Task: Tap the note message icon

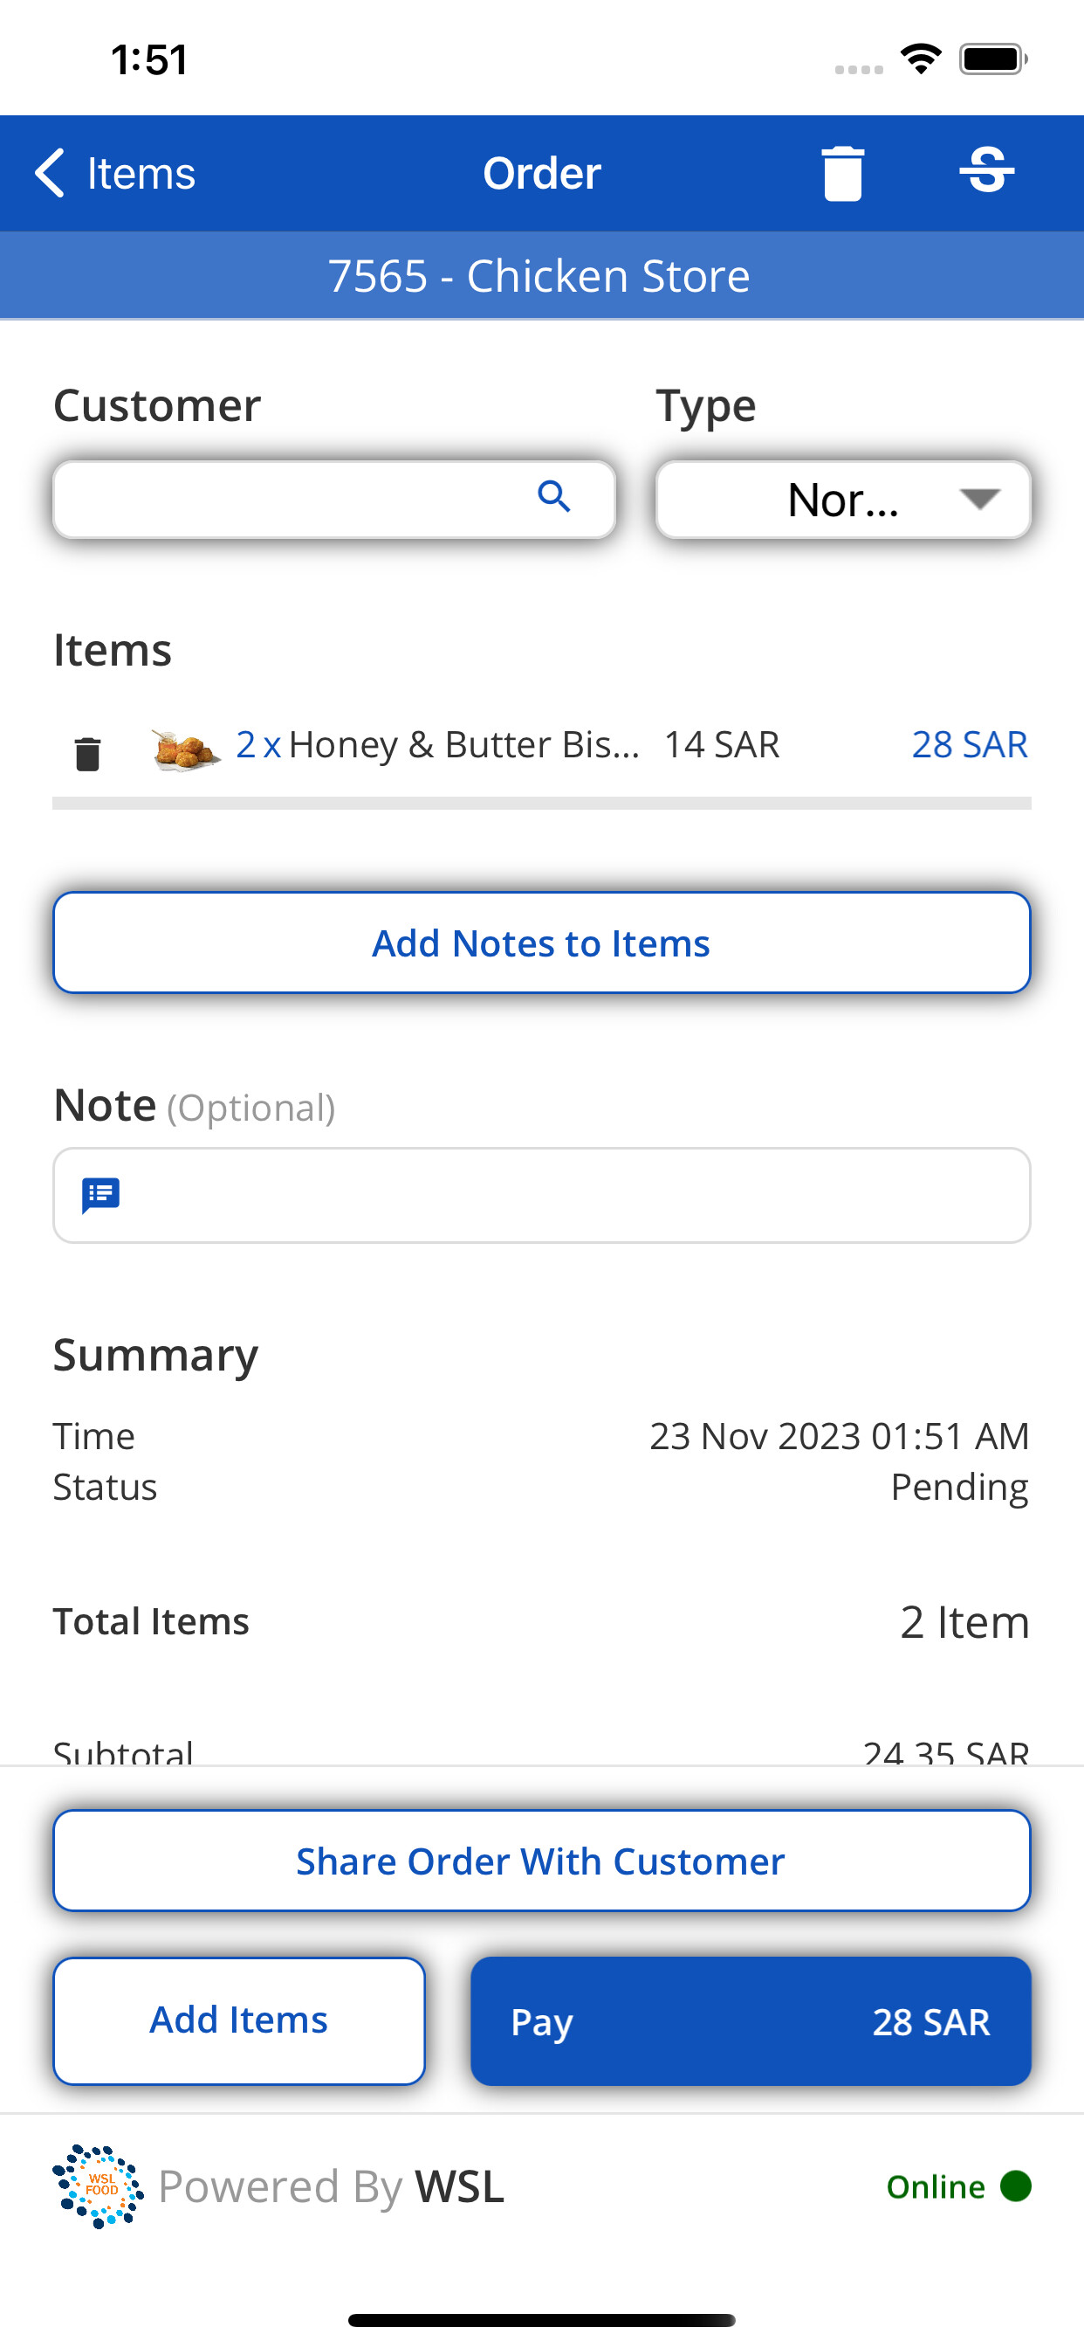Action: [x=101, y=1195]
